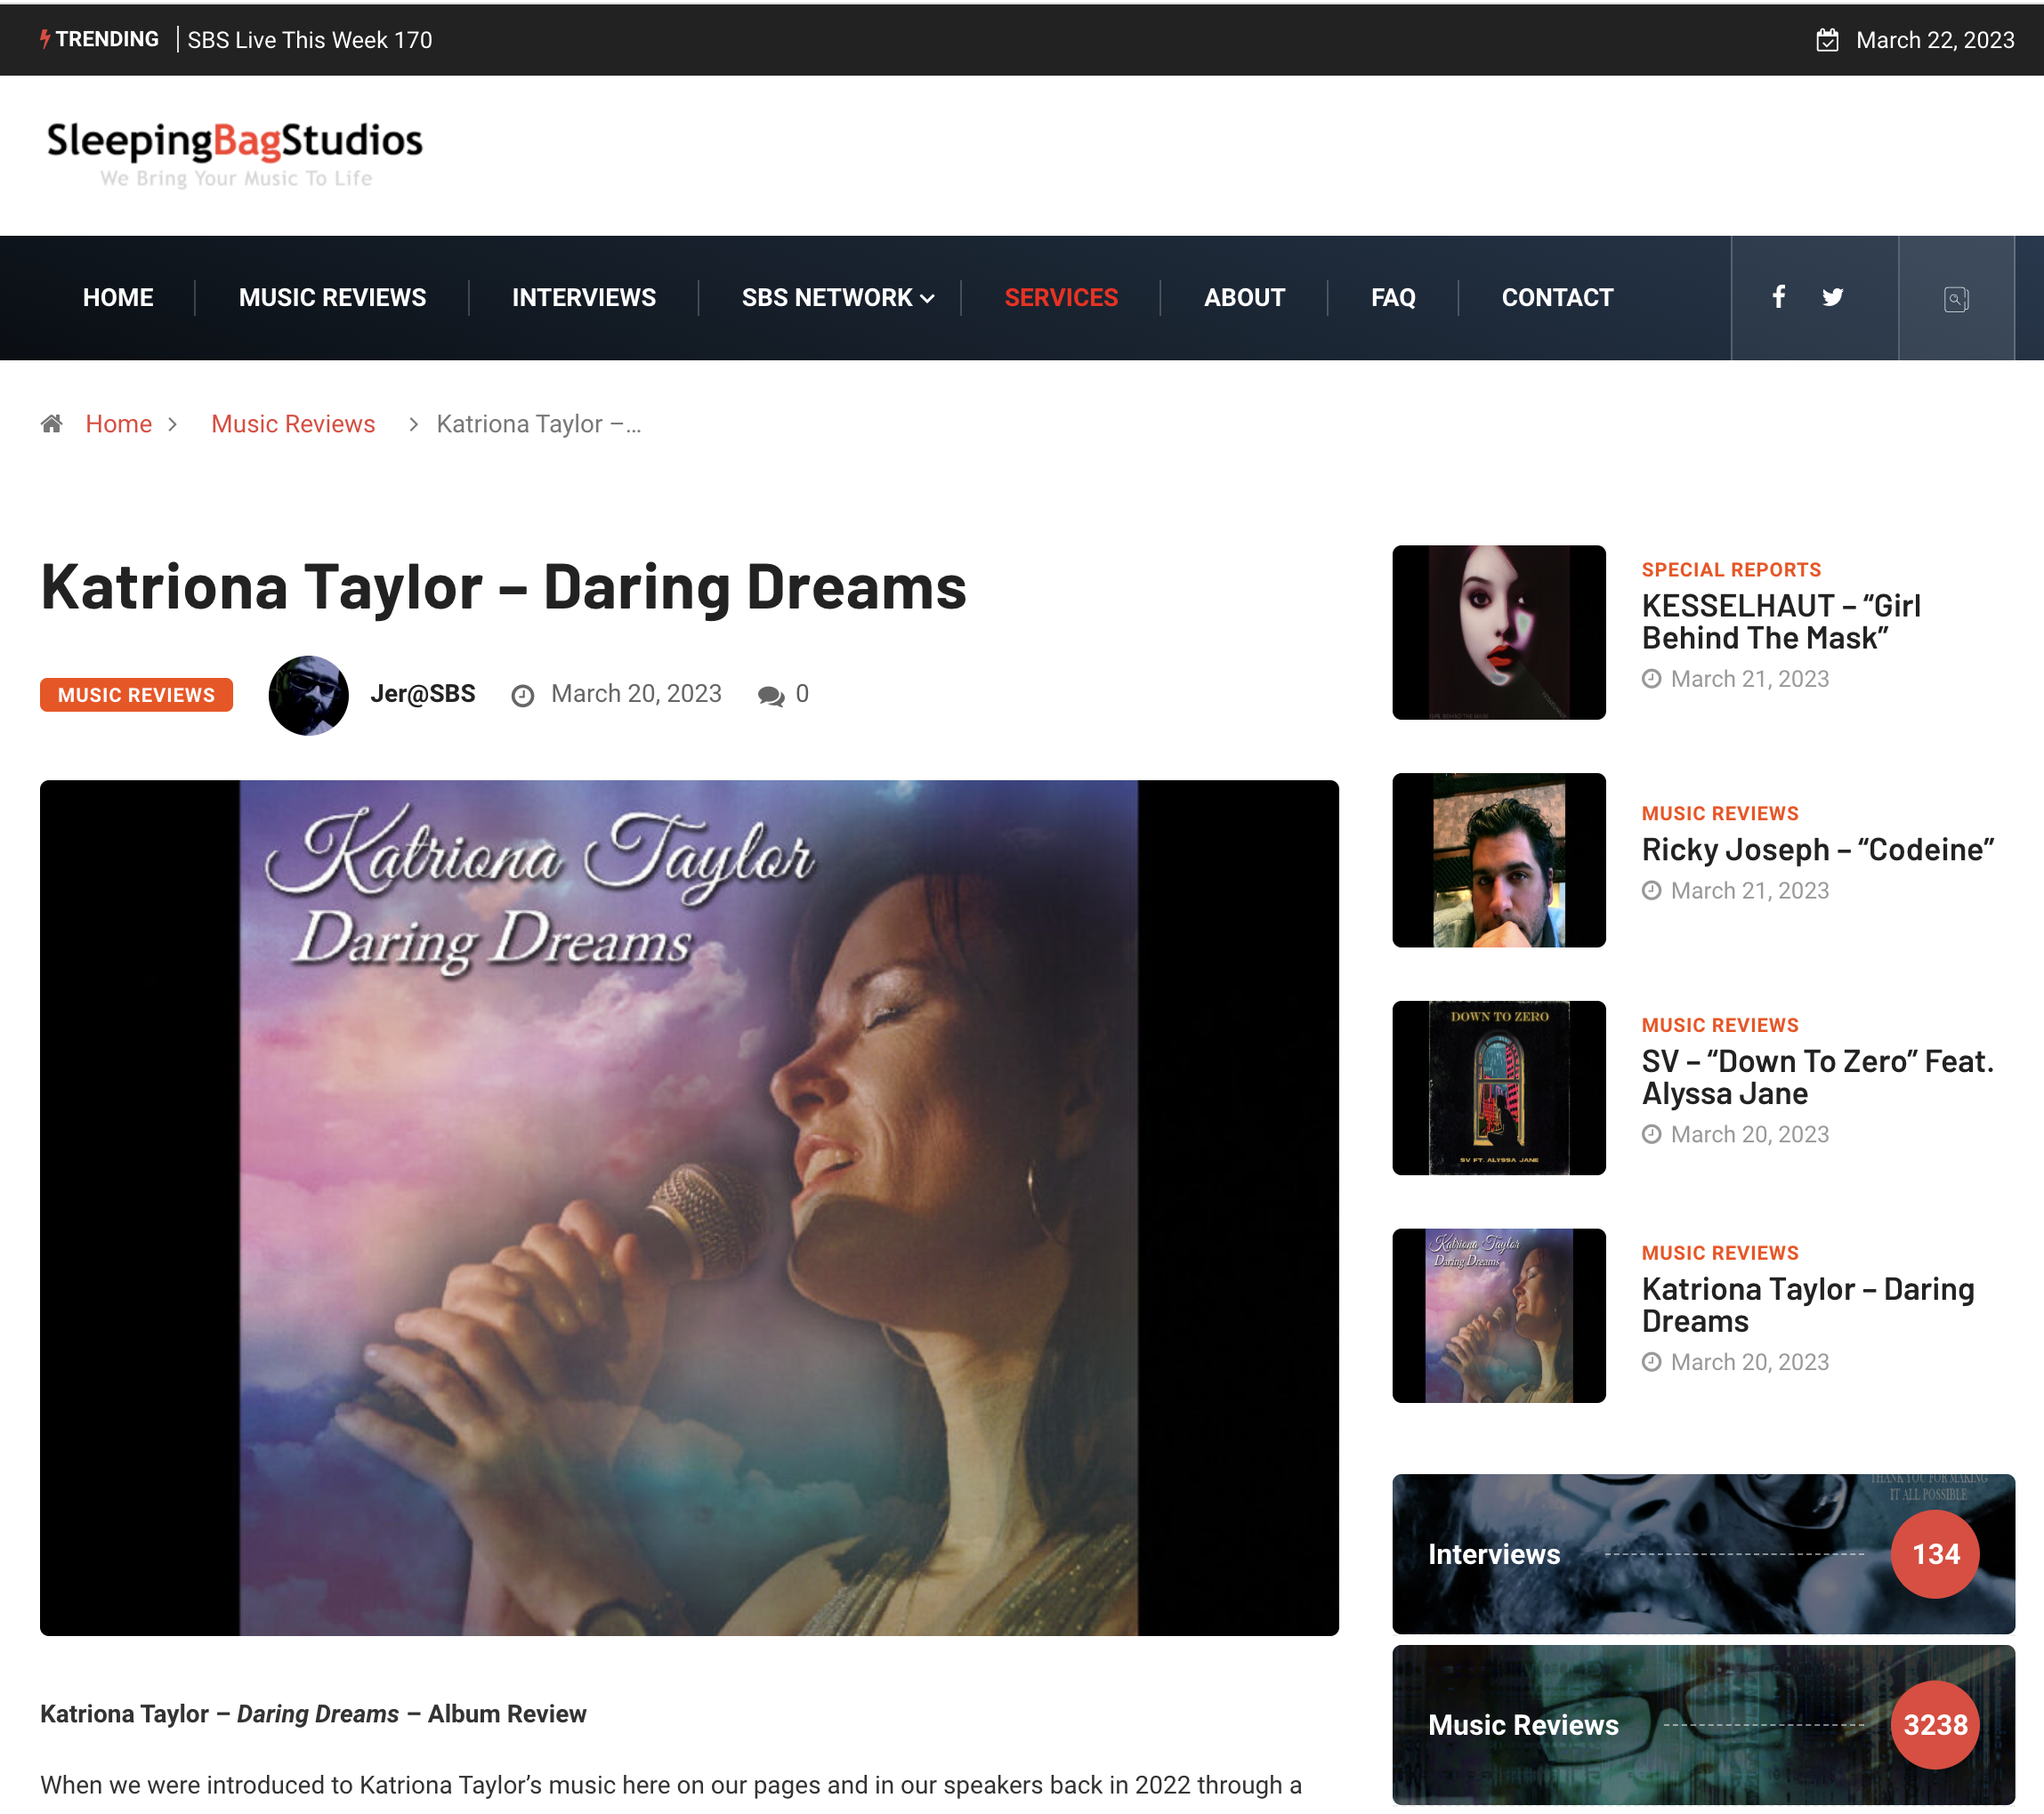The width and height of the screenshot is (2044, 1814).
Task: Click the orange Music Reviews category badge
Action: 136,695
